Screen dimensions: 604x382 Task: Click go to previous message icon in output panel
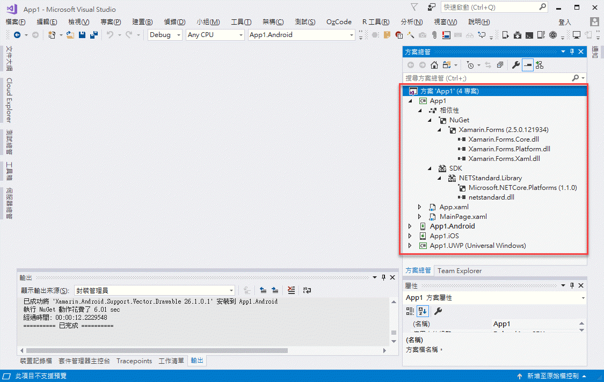(263, 290)
